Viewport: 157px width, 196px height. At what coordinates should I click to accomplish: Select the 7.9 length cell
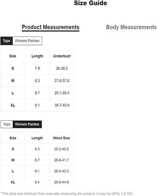(37, 68)
